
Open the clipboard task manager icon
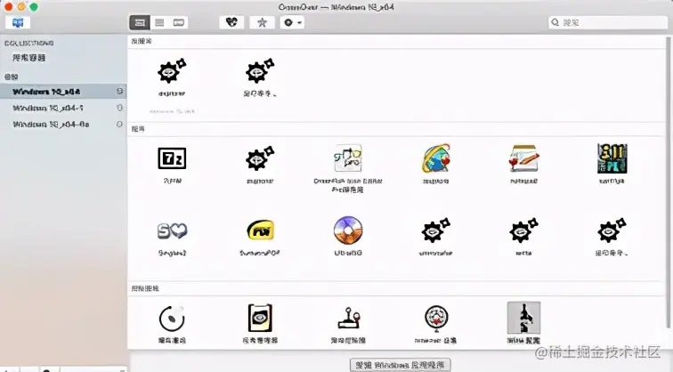click(260, 318)
